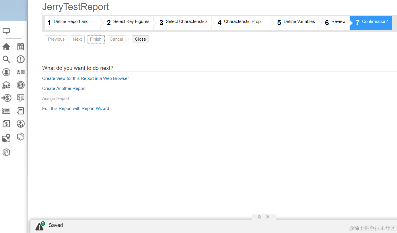Open the map with location pin icon
Screen dimensions: 397x233
coord(6,138)
